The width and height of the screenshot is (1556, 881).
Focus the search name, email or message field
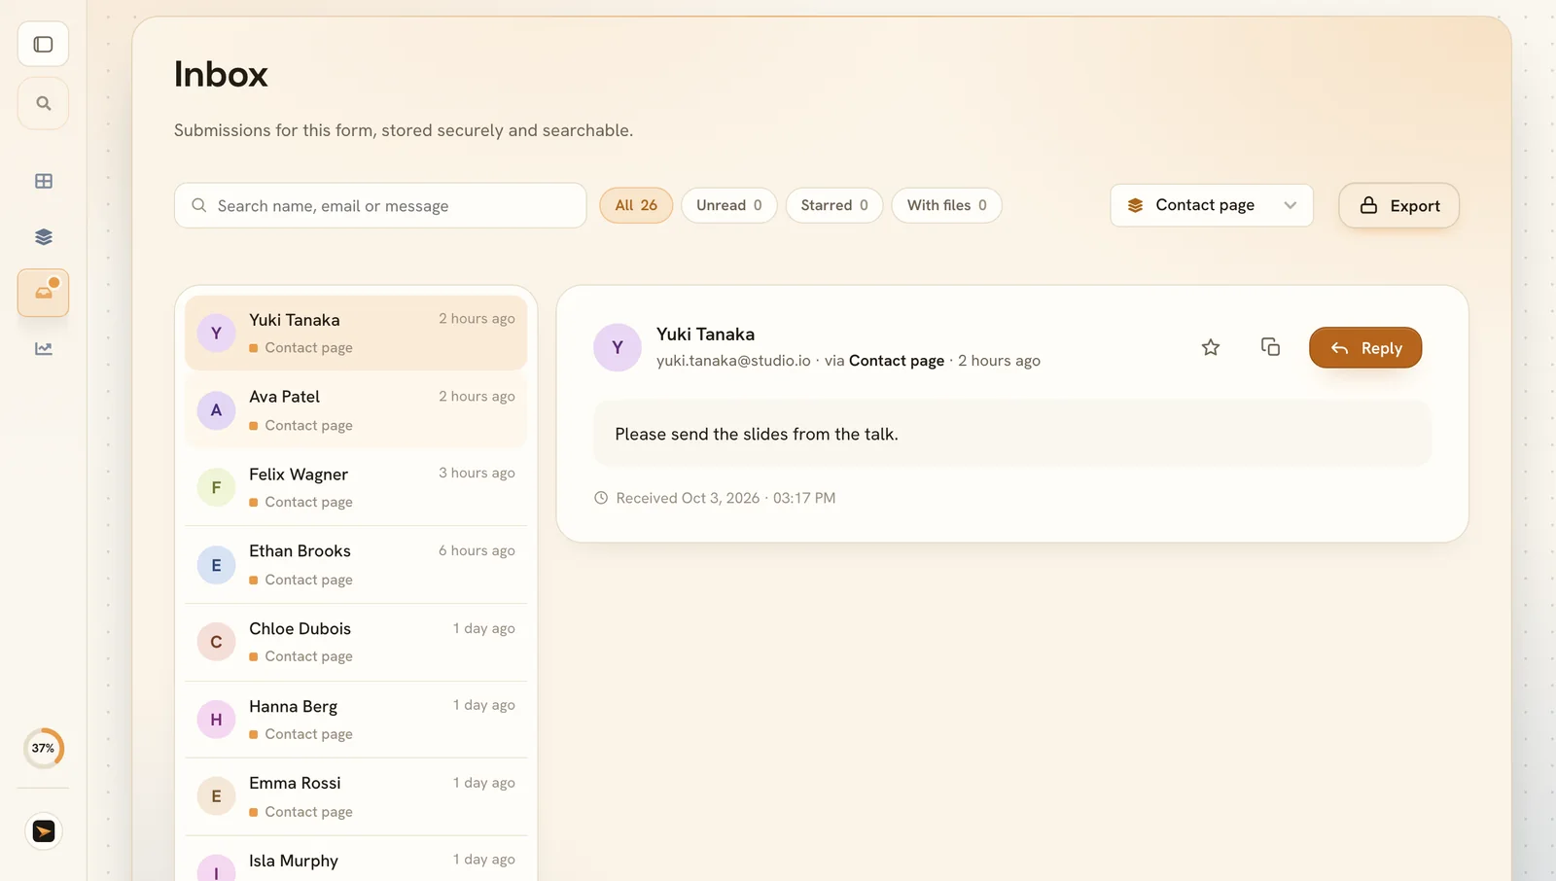click(380, 205)
